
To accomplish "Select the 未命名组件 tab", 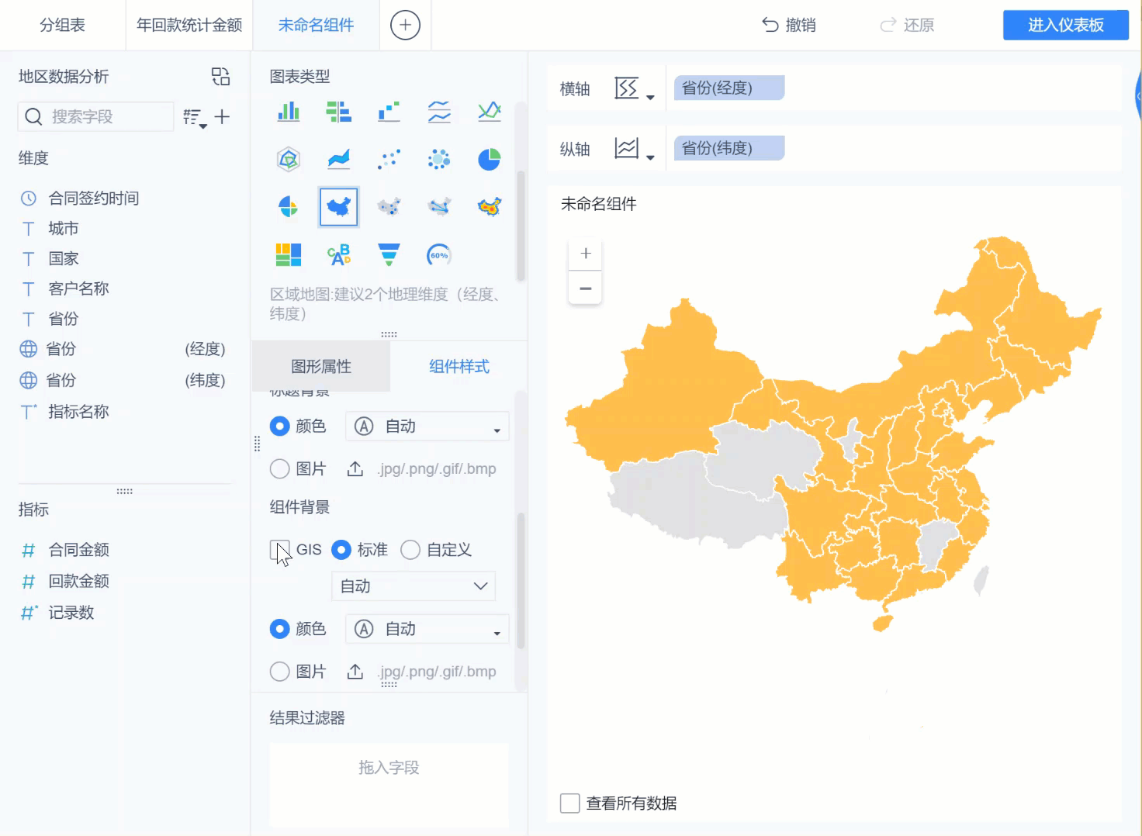I will (x=316, y=25).
